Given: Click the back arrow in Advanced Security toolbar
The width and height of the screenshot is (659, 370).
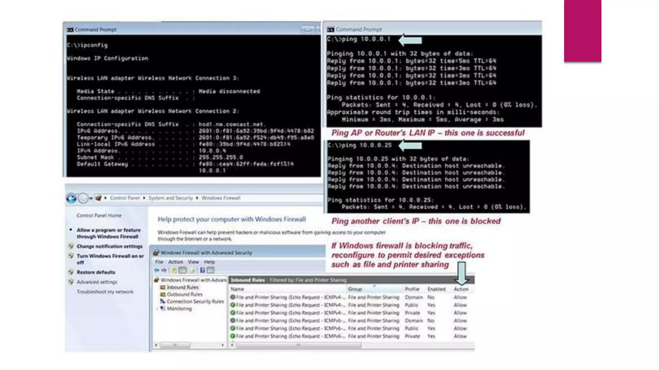Looking at the screenshot, I should pos(157,270).
